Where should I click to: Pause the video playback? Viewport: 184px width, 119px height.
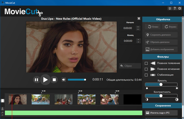point(36,80)
